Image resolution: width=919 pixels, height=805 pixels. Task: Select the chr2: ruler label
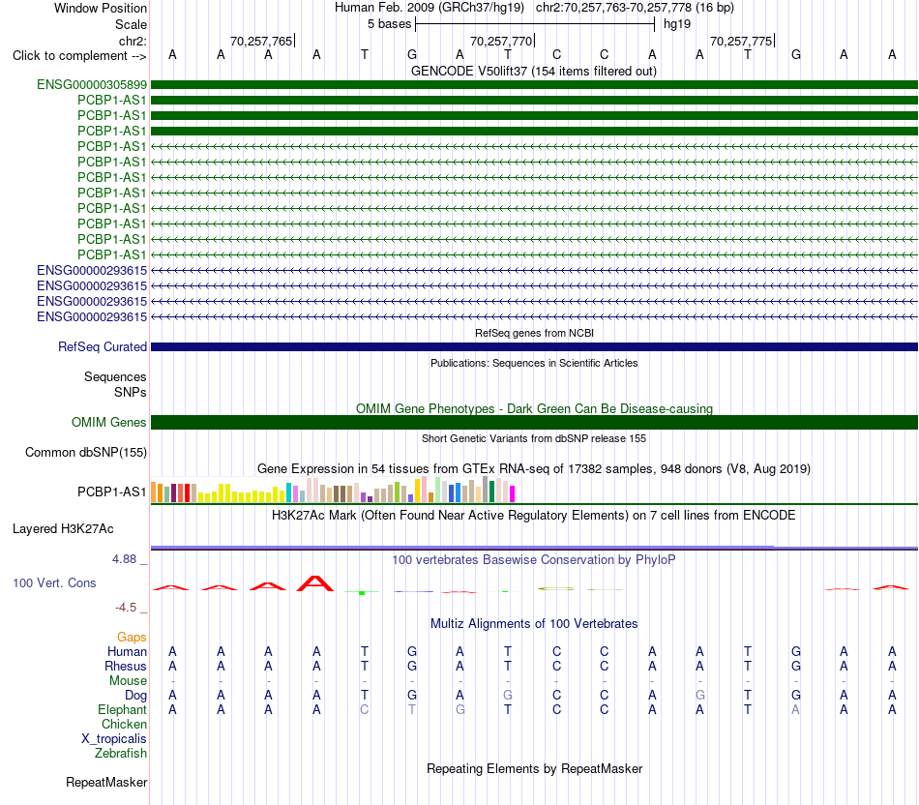pos(133,41)
